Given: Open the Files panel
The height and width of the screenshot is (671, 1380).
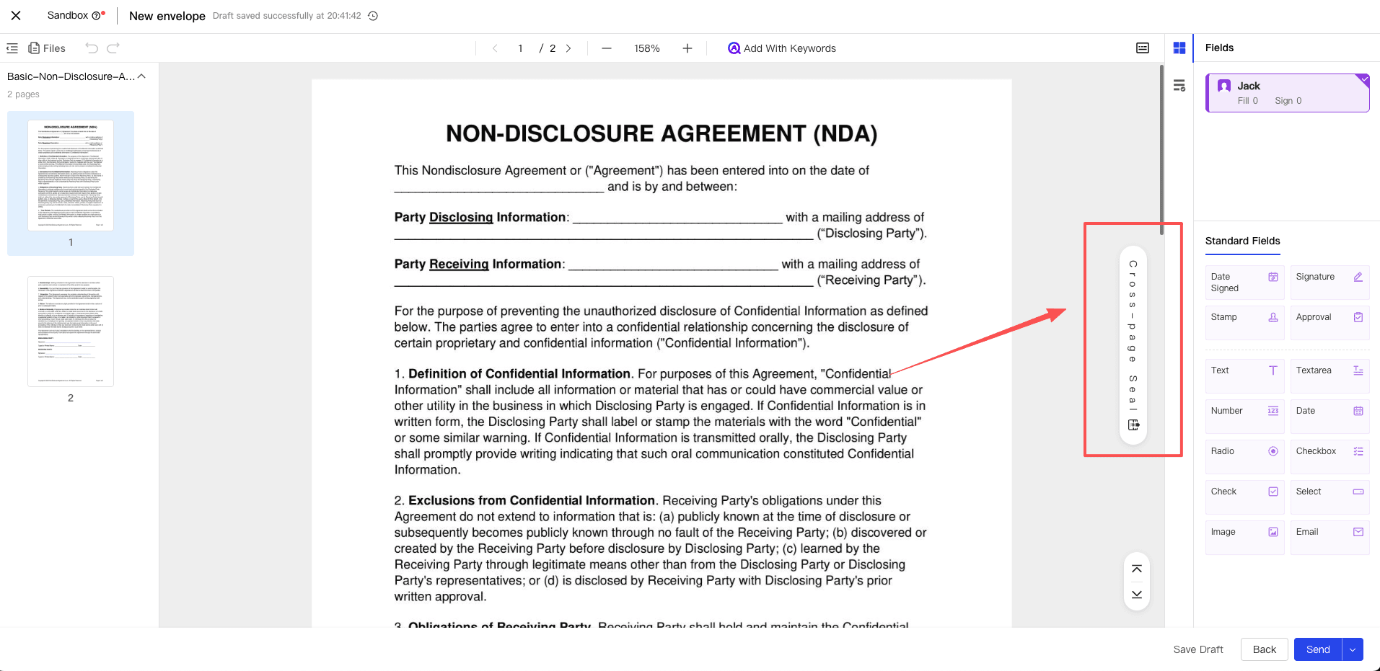Looking at the screenshot, I should pos(47,48).
